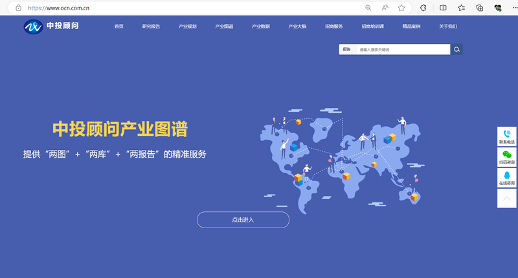
Task: Click the browser address bar URL
Action: (x=58, y=8)
